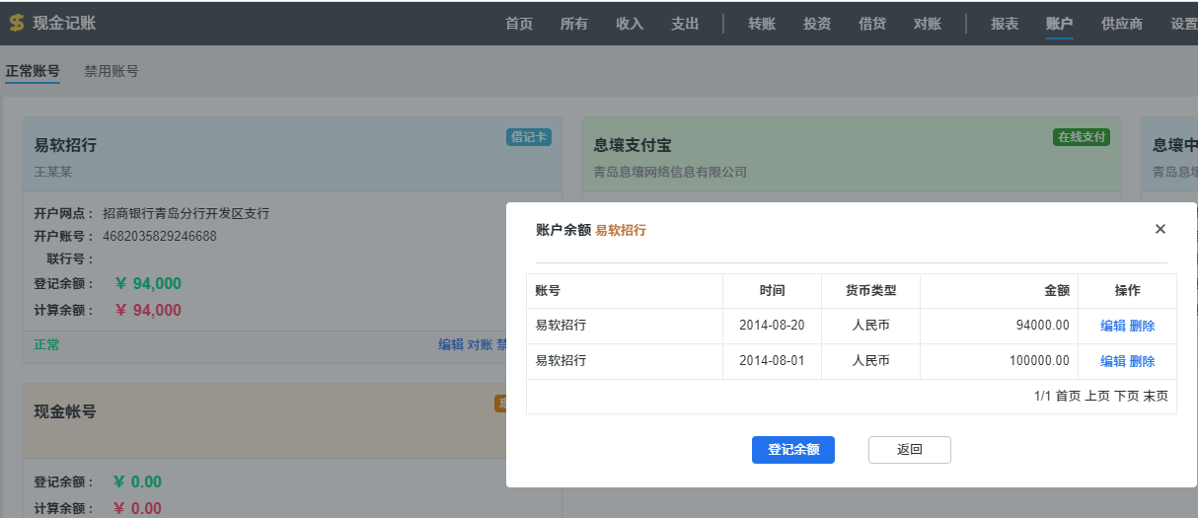Jump to 末页 in the pagination
The image size is (1198, 518).
click(x=1156, y=396)
